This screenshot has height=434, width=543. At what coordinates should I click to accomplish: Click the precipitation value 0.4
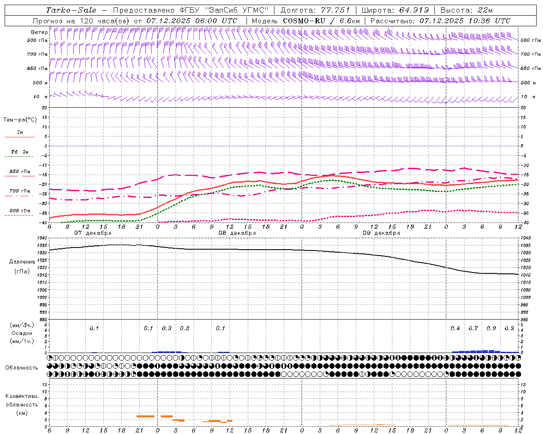455,328
